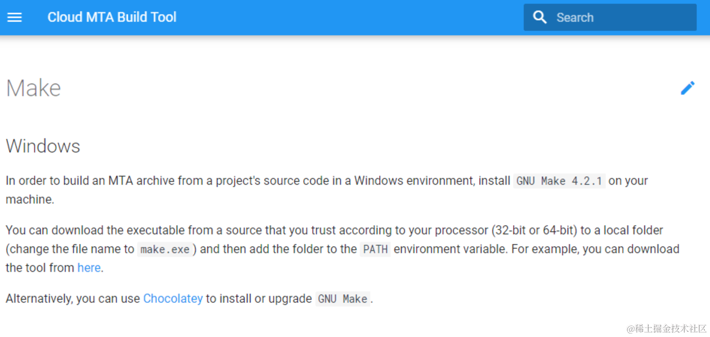
Task: Open the "here" download link
Action: pos(89,268)
